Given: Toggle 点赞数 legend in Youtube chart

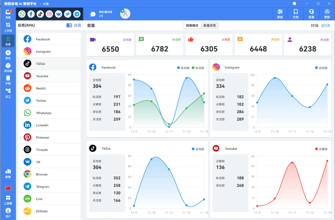Looking at the screenshot, I should 321,149.
